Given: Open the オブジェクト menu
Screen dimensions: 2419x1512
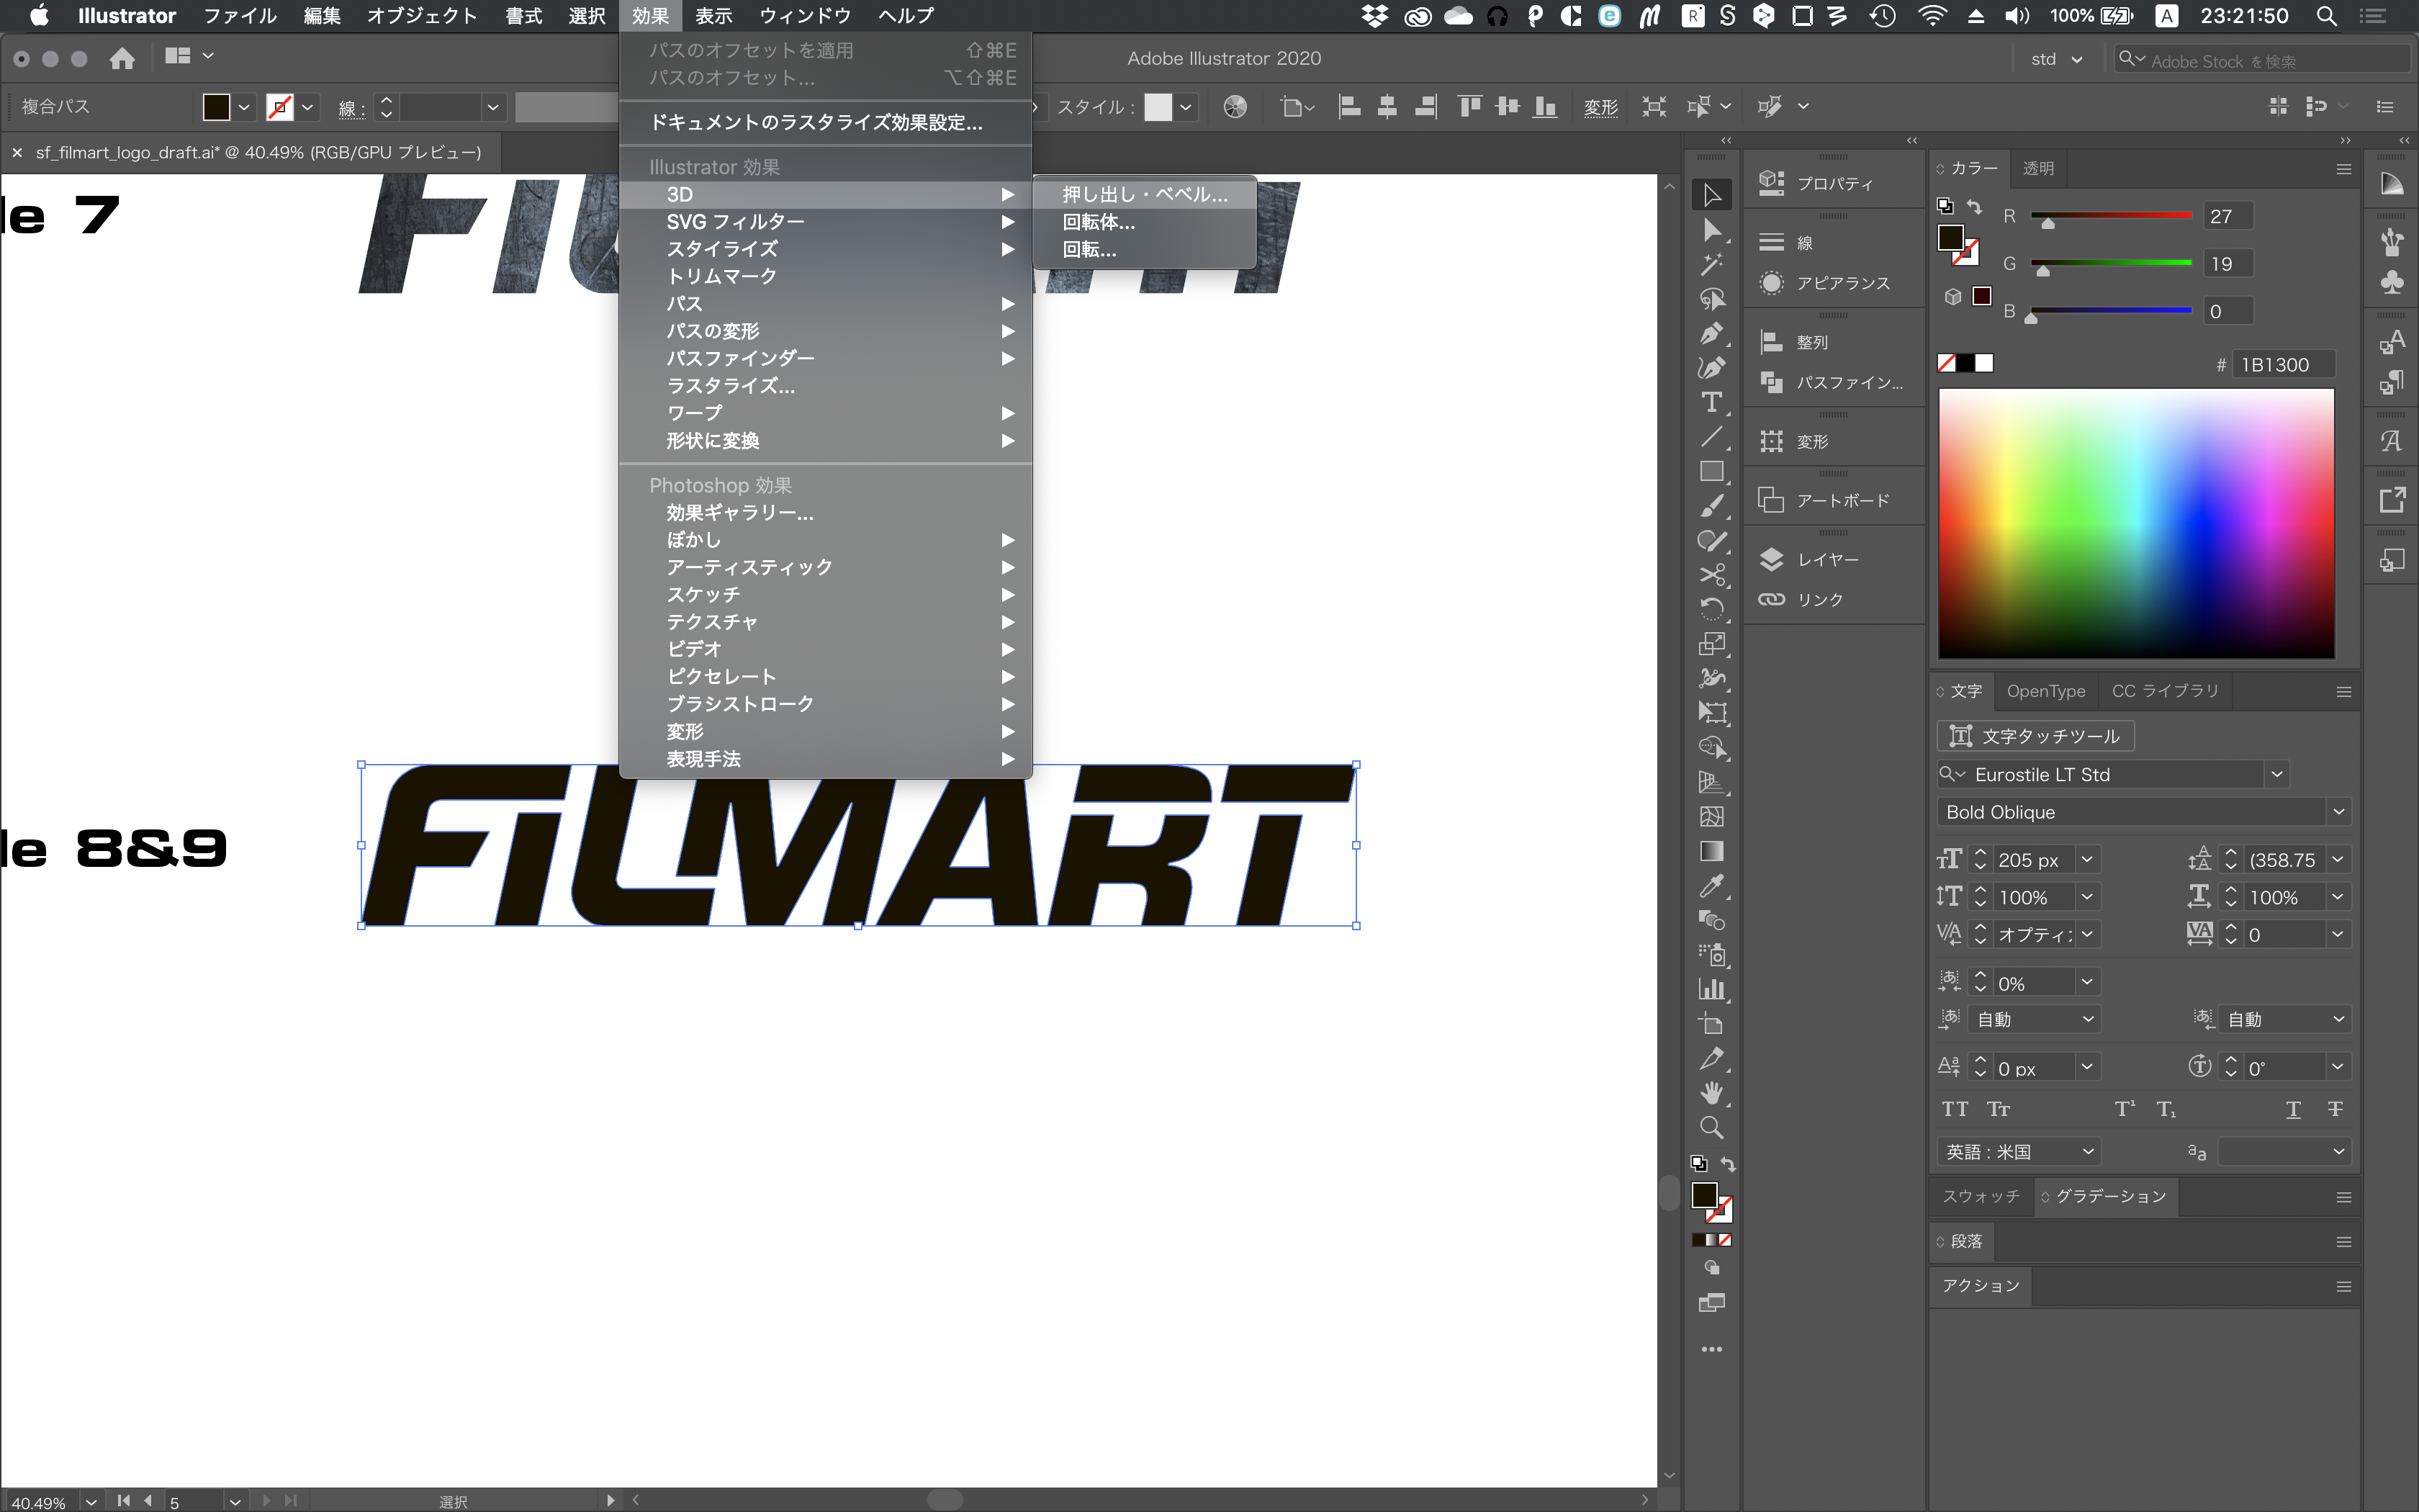Looking at the screenshot, I should (422, 16).
